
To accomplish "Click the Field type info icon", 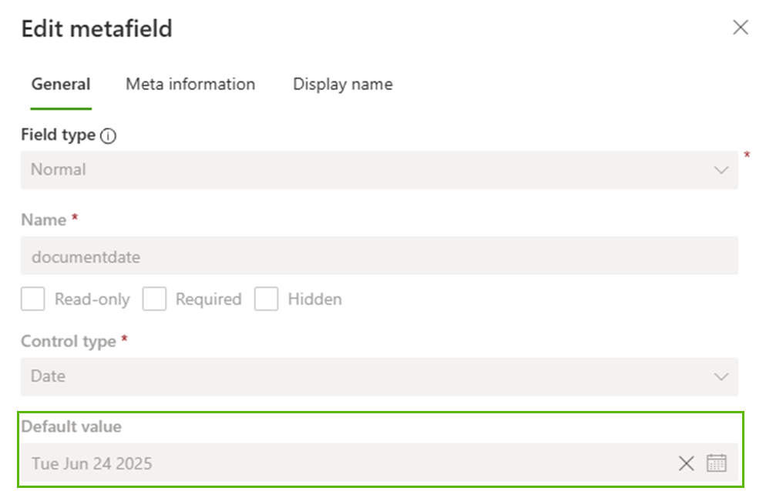I will tap(109, 136).
